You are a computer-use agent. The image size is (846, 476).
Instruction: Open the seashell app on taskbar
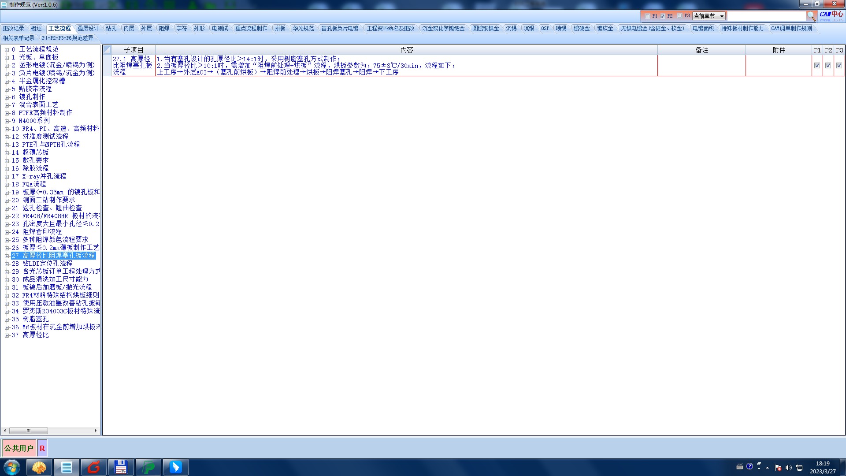pos(39,467)
